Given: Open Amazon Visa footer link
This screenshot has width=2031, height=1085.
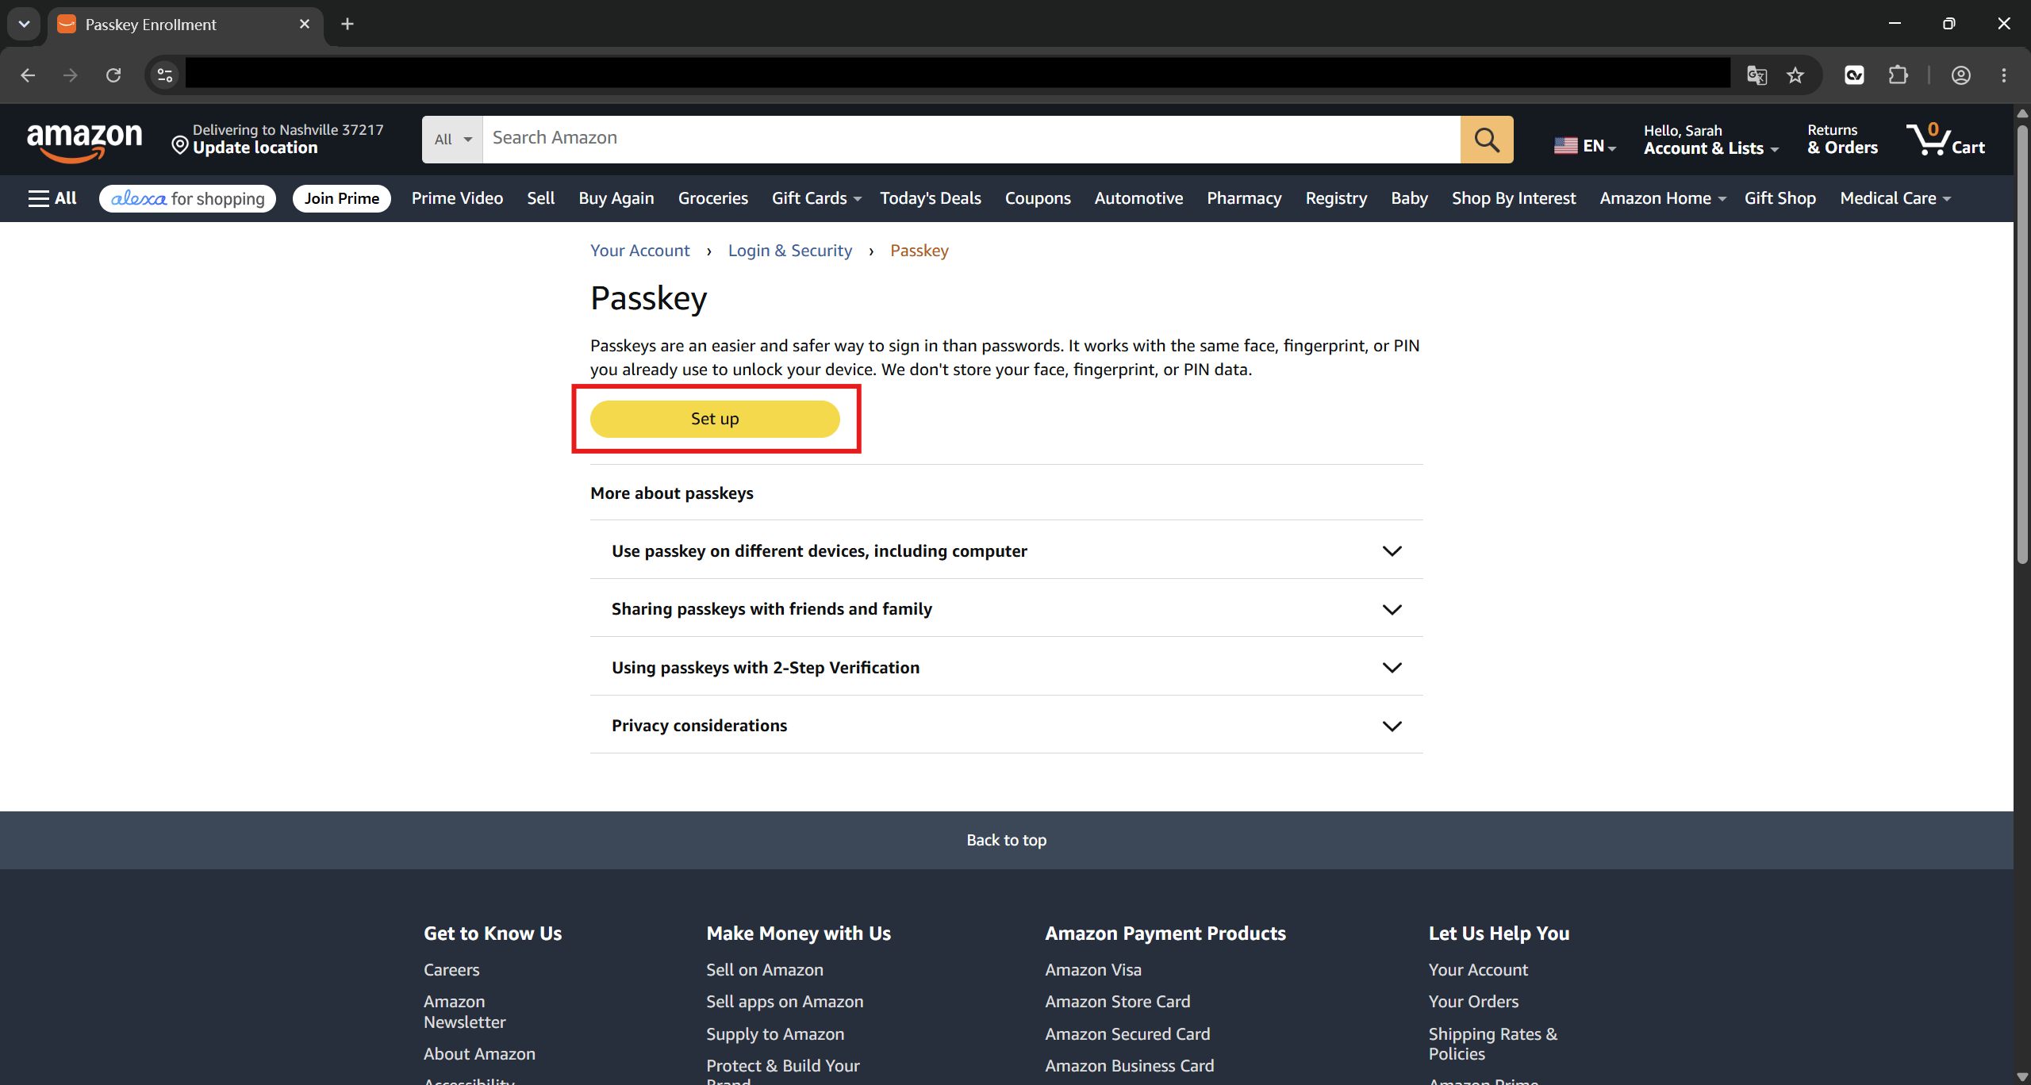Looking at the screenshot, I should (x=1093, y=970).
